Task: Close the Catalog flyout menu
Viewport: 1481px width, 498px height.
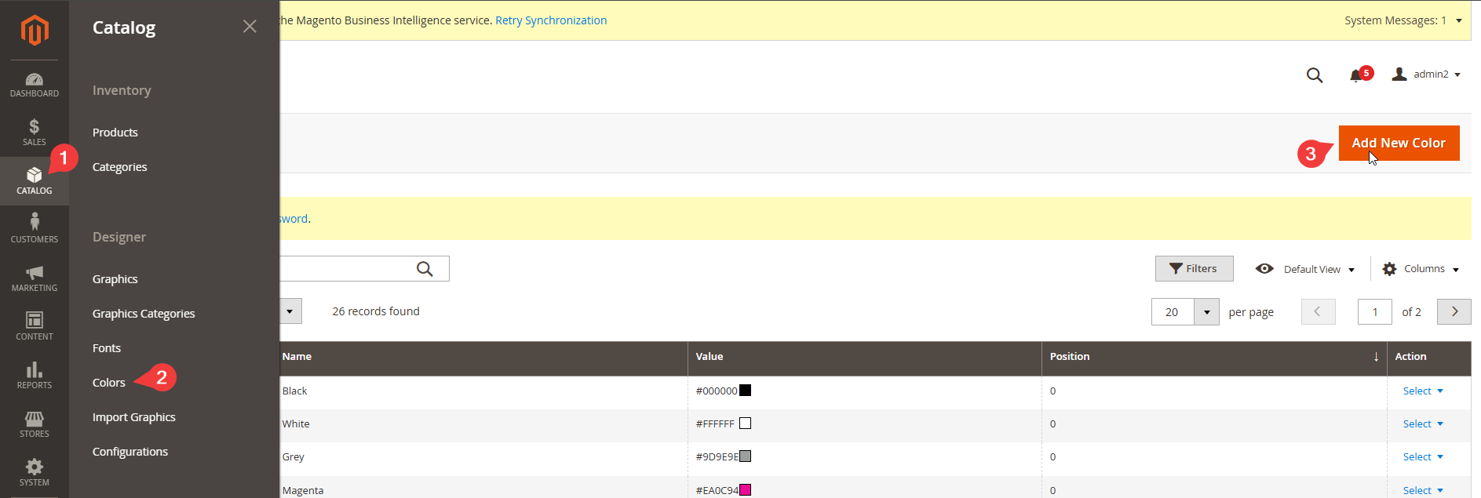Action: click(250, 27)
